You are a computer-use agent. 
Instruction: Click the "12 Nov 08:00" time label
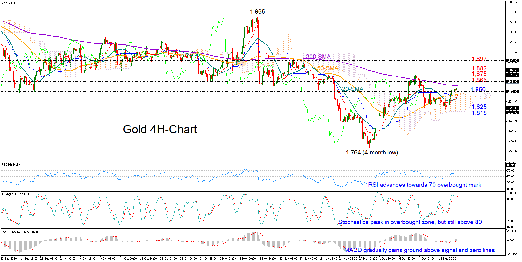coord(288,259)
